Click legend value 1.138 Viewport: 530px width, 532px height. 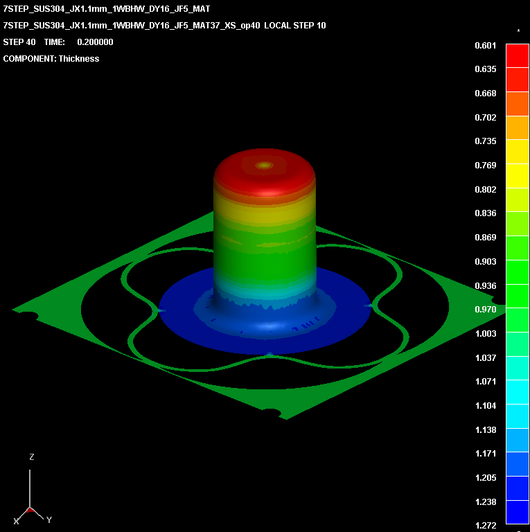pos(485,430)
